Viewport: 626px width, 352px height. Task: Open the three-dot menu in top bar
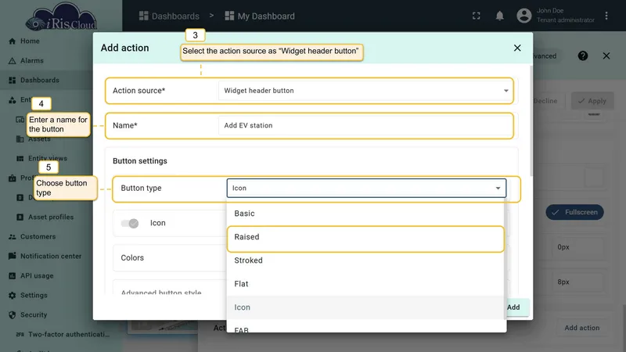coord(606,16)
